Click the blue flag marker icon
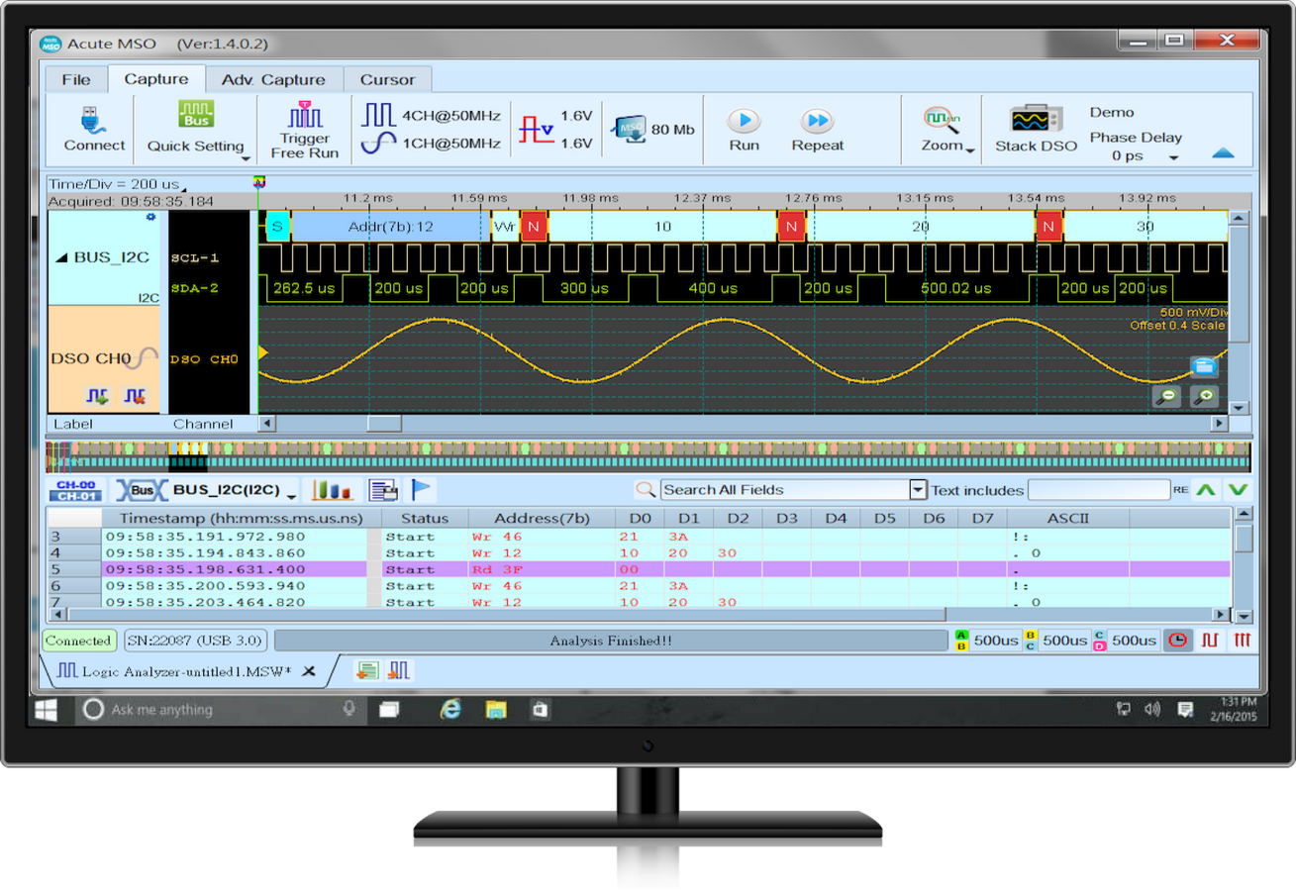Viewport: 1296px width, 891px height. click(418, 488)
